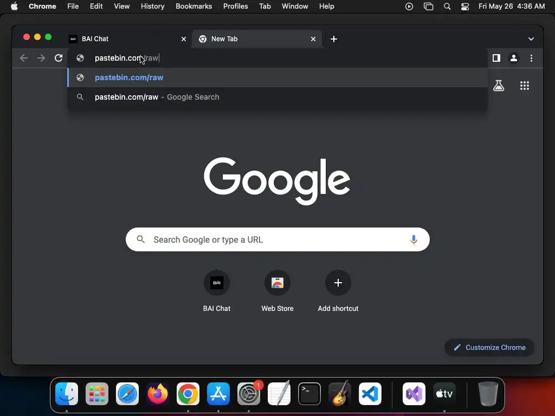Open Chrome Labs flask icon
This screenshot has width=555, height=416.
[499, 86]
